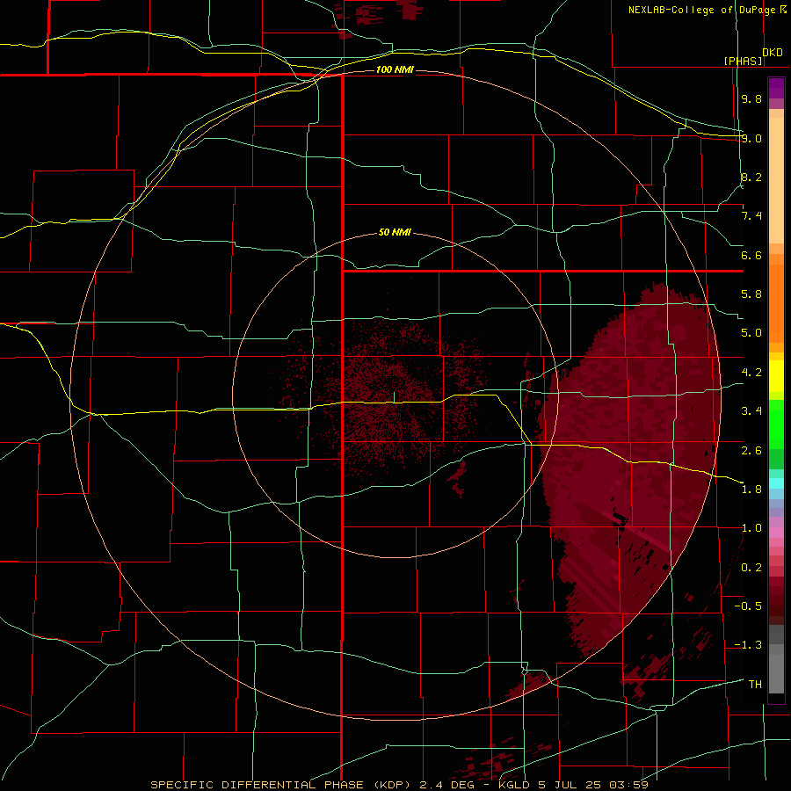Click the TH threshold label on the scale
Viewport: 791px width, 791px height.
(755, 685)
